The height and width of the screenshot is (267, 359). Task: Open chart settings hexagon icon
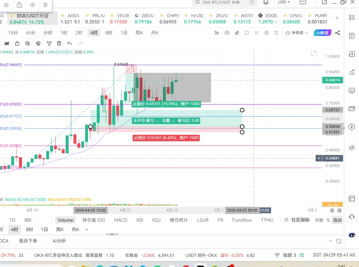pyautogui.click(x=267, y=33)
